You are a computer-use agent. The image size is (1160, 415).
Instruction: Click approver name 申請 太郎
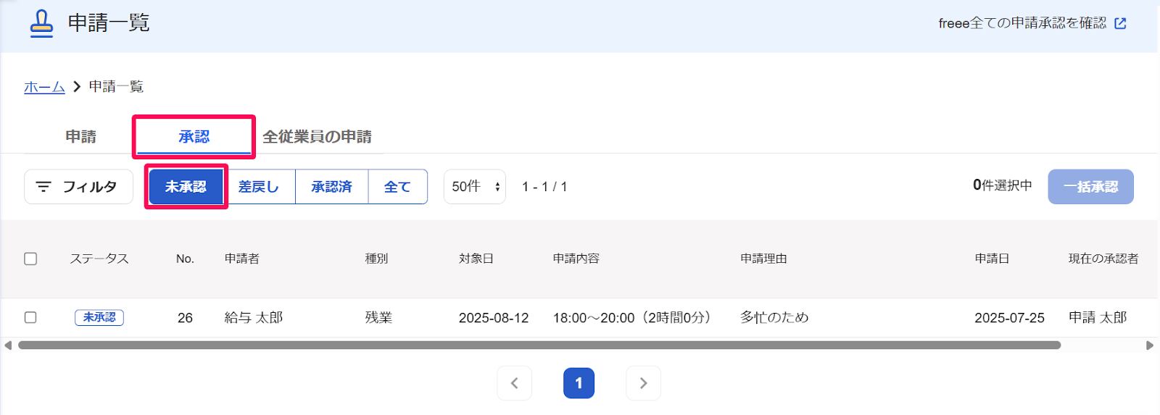click(x=1098, y=317)
